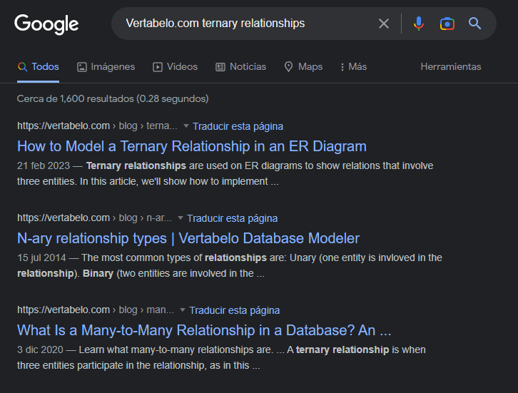Open 'How to Model a Ternary Relationship' result
Screen dimensions: 518x393
[192, 146]
